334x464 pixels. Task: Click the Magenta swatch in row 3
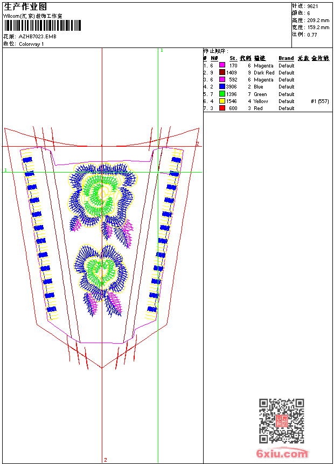[x=222, y=79]
